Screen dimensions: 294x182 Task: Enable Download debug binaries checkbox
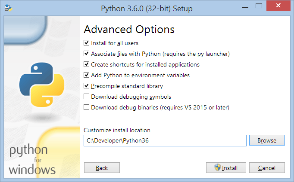[x=87, y=107]
